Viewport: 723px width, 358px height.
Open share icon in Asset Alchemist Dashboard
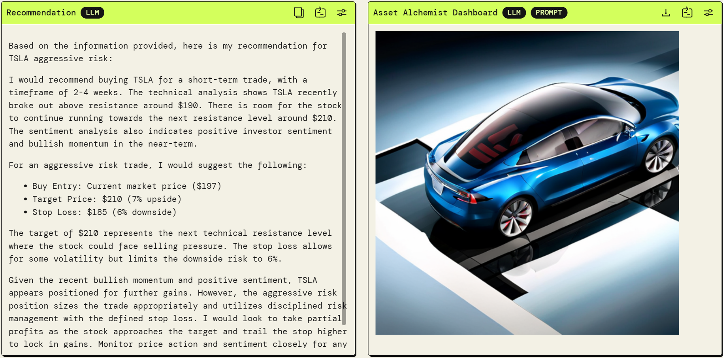687,13
